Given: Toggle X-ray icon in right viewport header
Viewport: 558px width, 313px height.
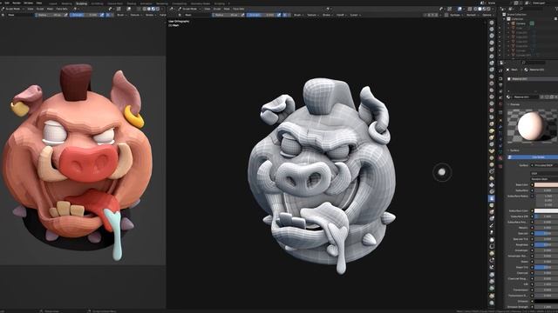Looking at the screenshot, I should 470,9.
